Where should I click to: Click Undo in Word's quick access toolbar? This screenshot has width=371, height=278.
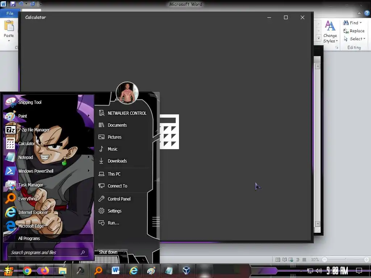pyautogui.click(x=21, y=4)
